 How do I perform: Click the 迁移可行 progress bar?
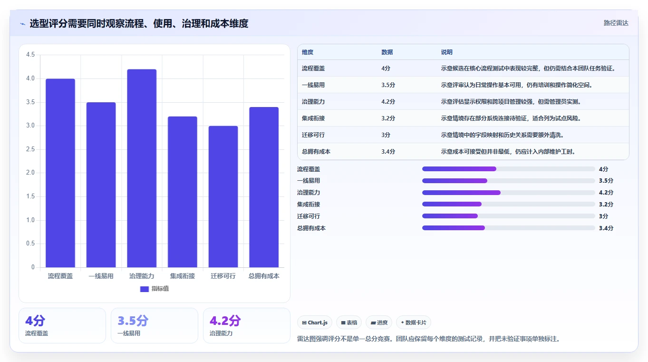(509, 216)
